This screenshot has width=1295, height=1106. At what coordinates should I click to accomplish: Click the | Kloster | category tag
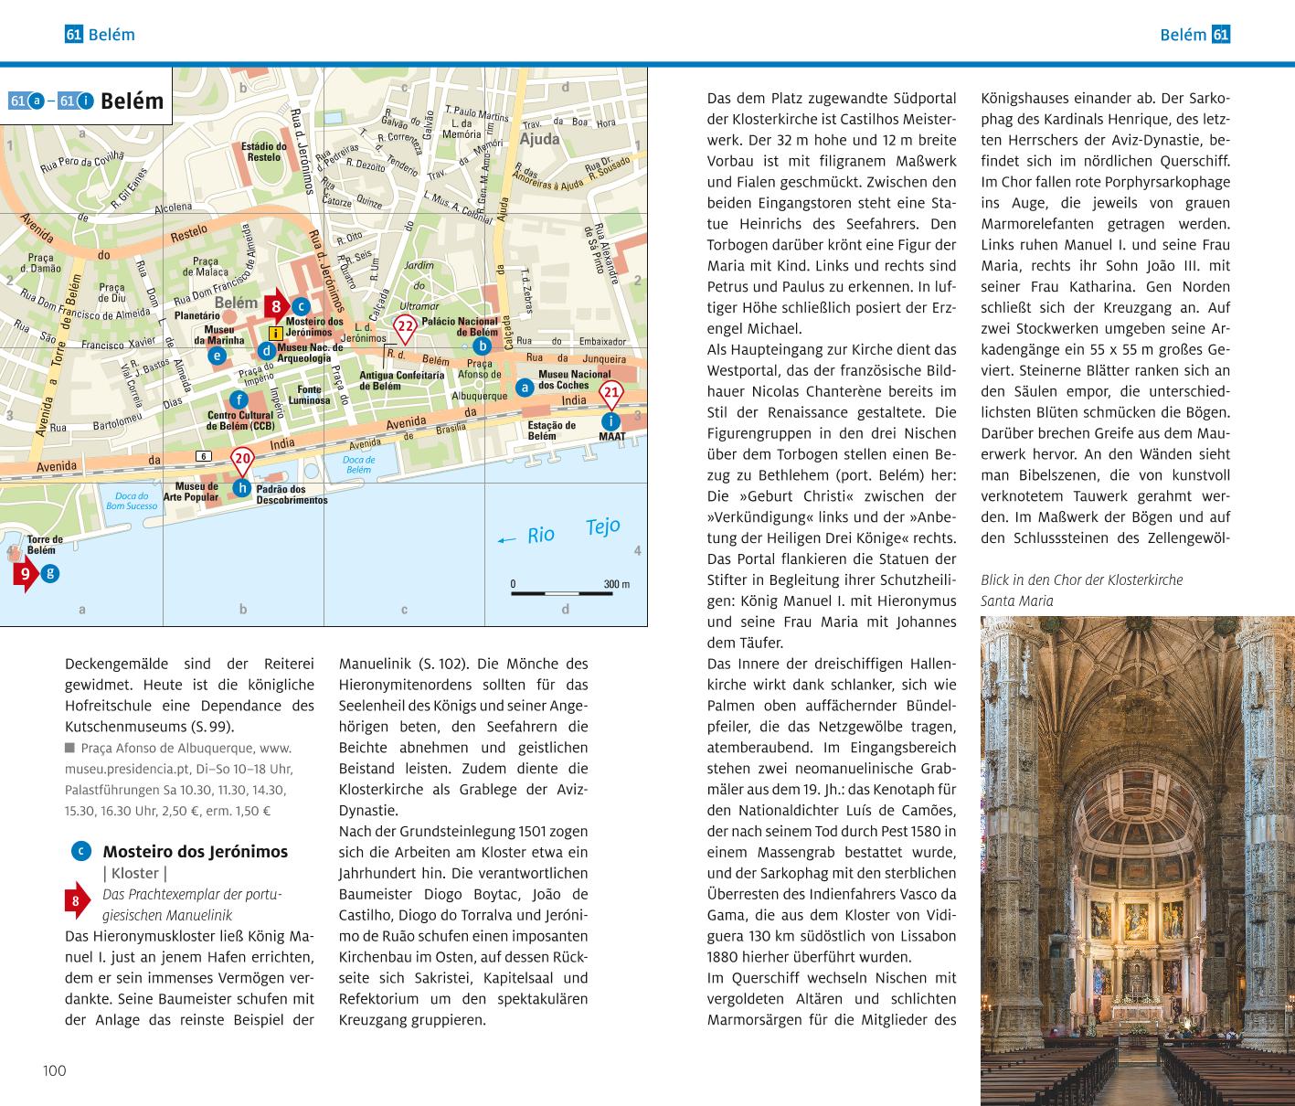[134, 873]
